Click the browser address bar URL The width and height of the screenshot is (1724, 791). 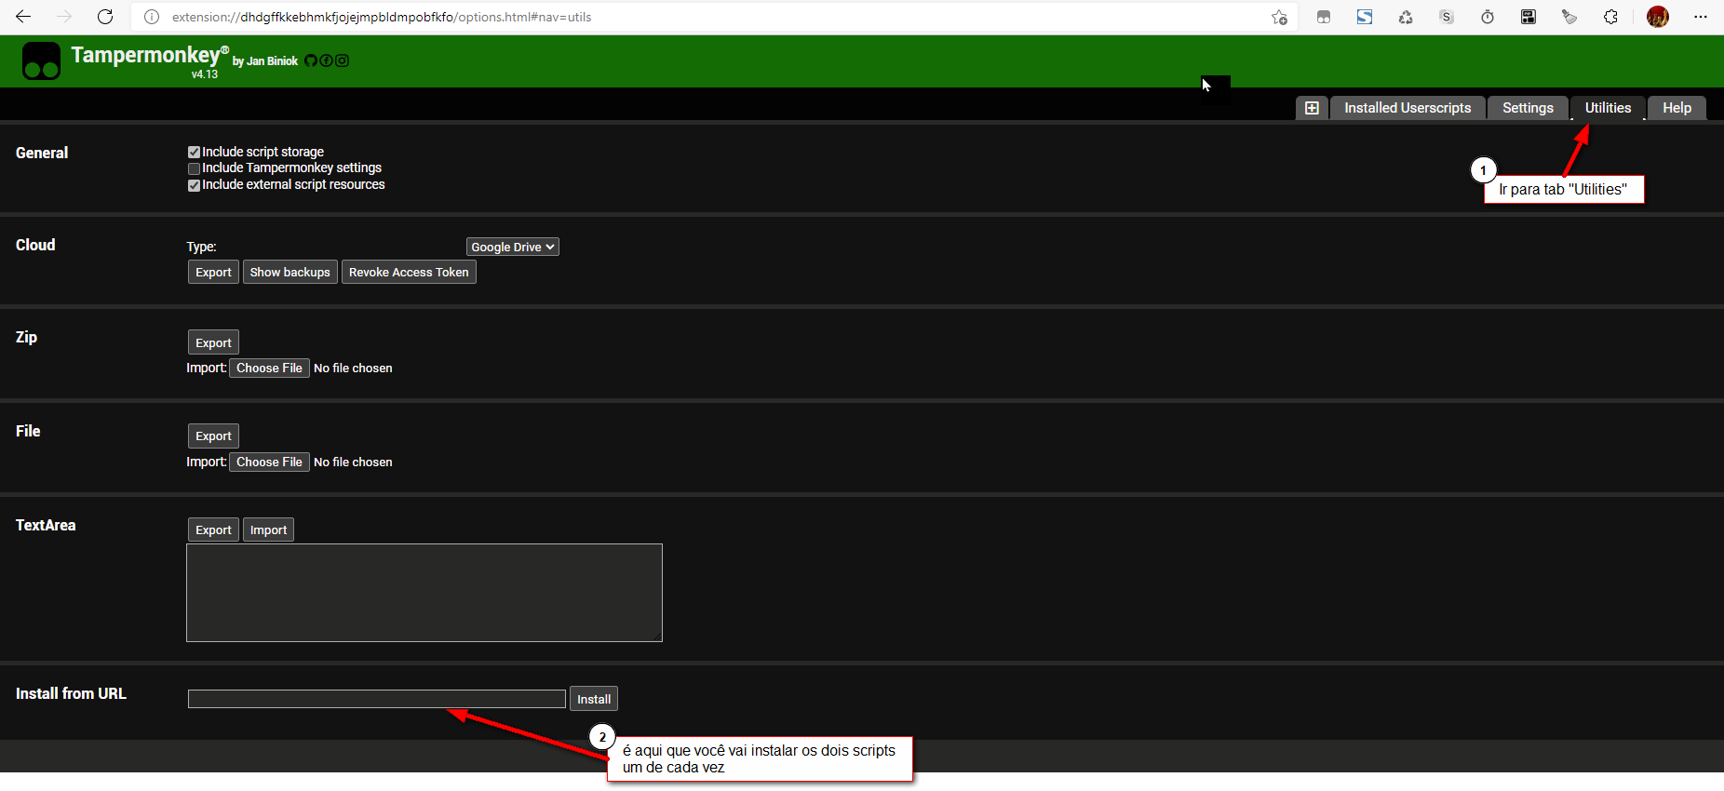pos(382,17)
